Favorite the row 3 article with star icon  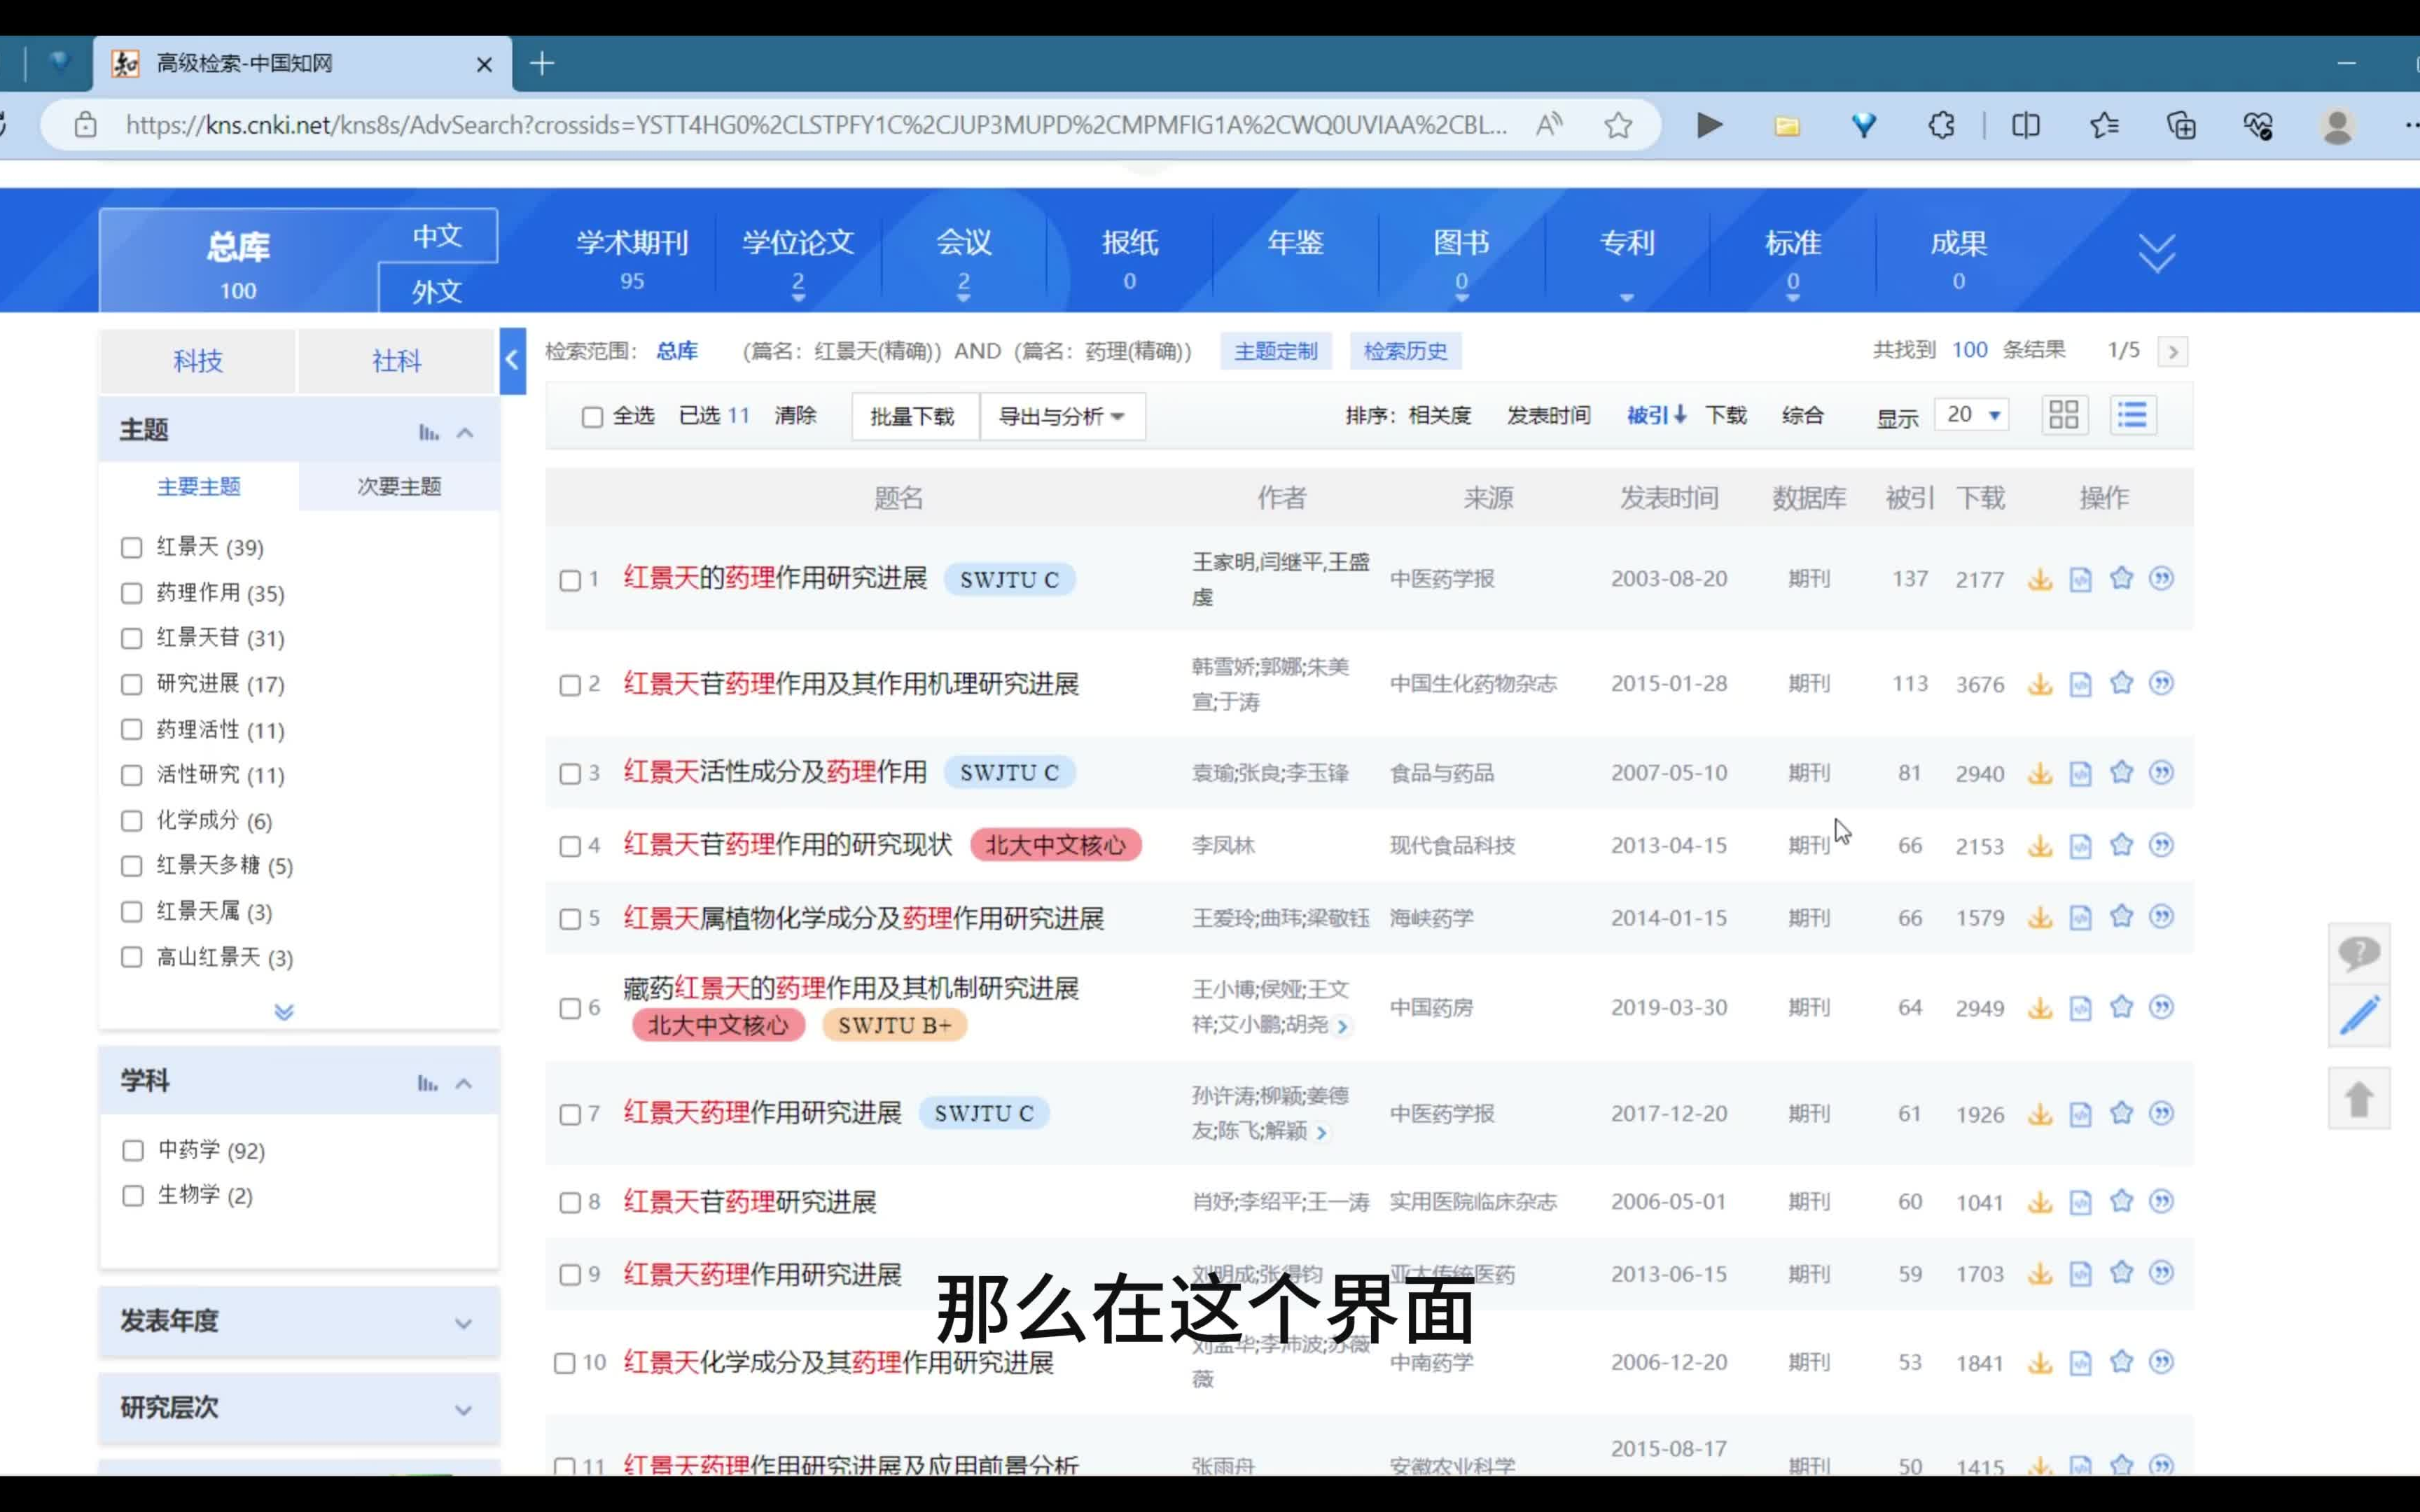tap(2121, 772)
